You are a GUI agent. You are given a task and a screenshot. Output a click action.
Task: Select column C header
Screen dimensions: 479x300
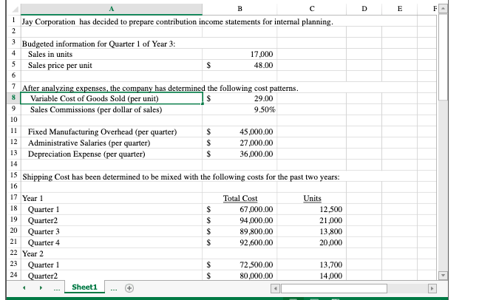pyautogui.click(x=312, y=9)
